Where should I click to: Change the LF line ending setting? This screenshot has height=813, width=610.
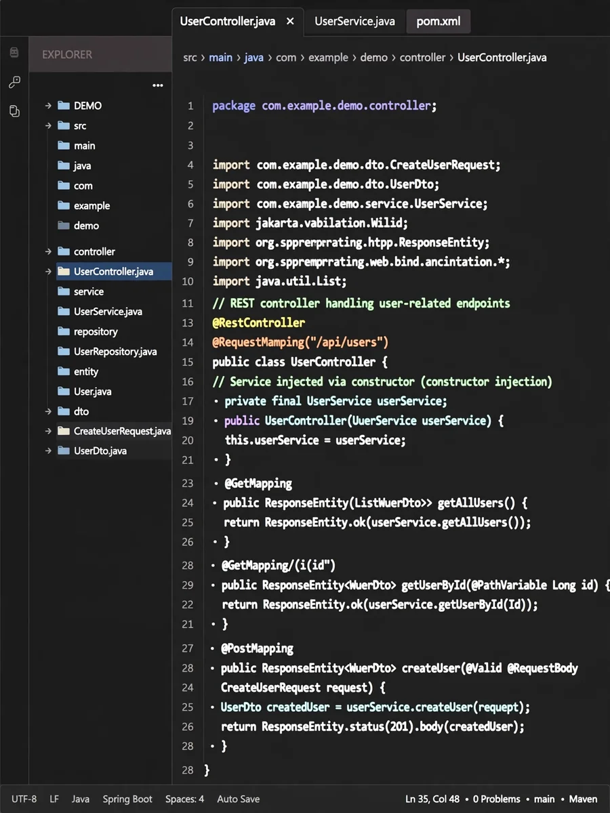(54, 799)
